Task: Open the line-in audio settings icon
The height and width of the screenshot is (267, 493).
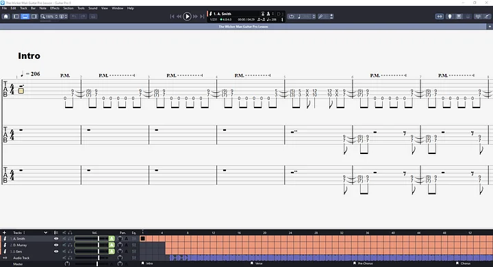Action: (x=478, y=16)
